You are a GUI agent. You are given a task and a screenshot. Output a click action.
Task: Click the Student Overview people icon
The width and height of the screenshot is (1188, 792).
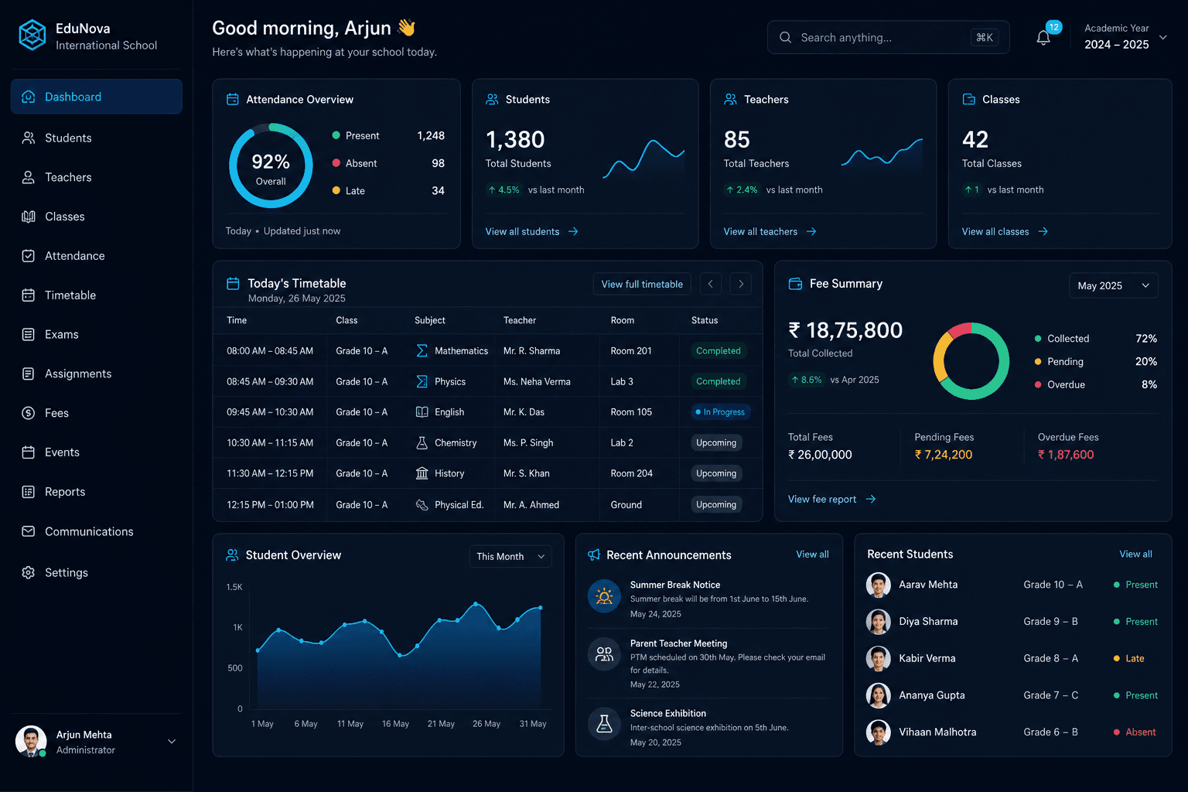(232, 555)
